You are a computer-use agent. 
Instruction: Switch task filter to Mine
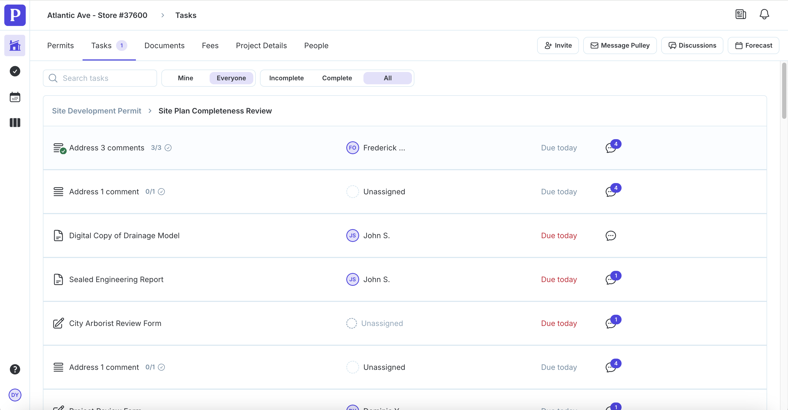(185, 78)
